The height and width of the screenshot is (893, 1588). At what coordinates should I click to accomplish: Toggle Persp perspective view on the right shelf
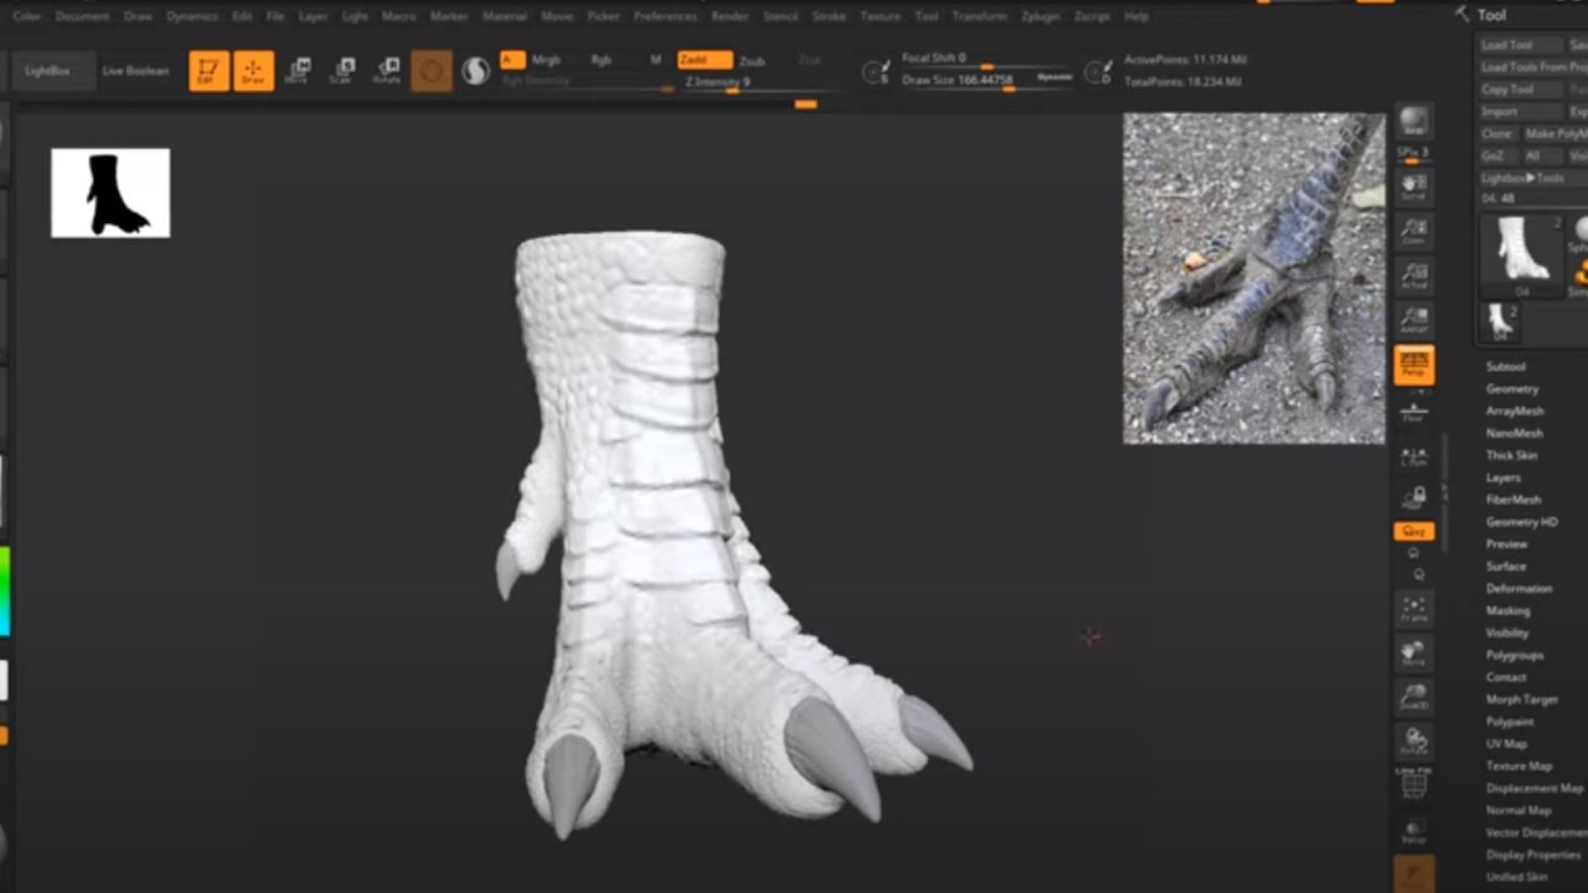(1414, 364)
